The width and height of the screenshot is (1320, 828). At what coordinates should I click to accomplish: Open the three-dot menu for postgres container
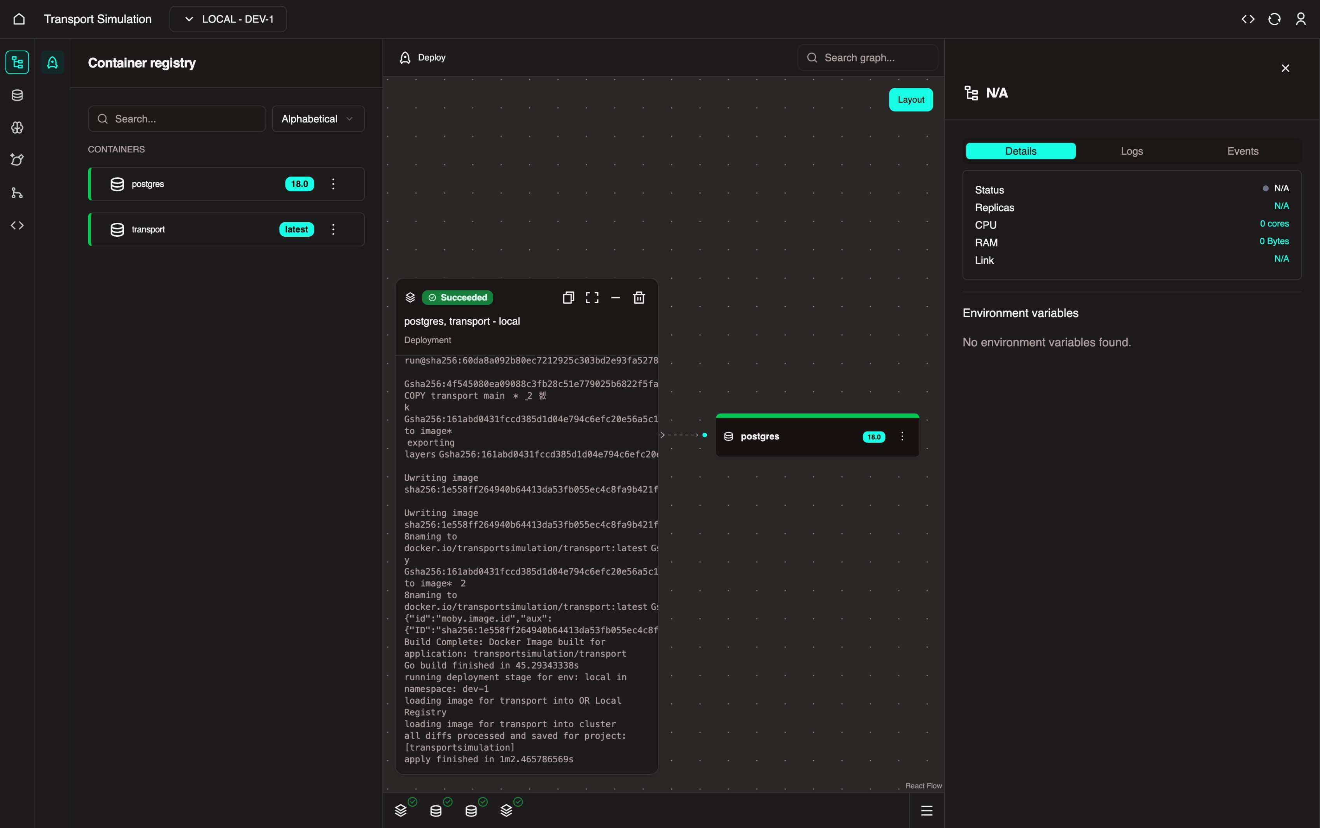pos(333,184)
